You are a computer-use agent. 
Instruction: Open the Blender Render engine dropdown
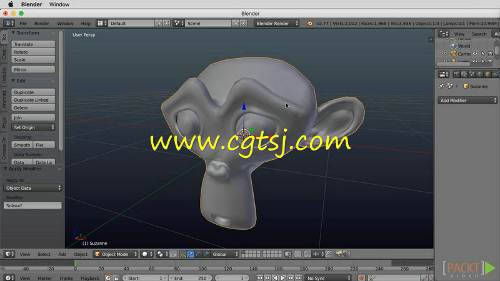(276, 23)
